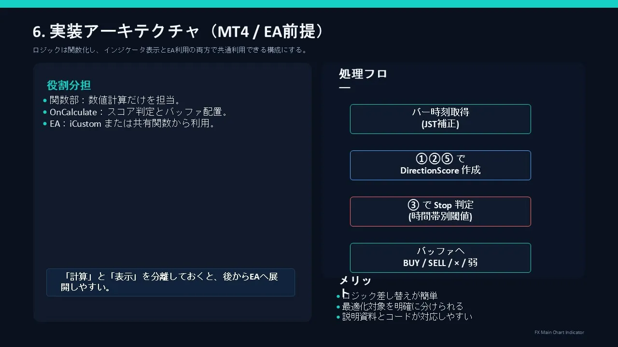Select the red-outlined Stop 判定 flow box
Viewport: 618px width, 347px height.
440,211
